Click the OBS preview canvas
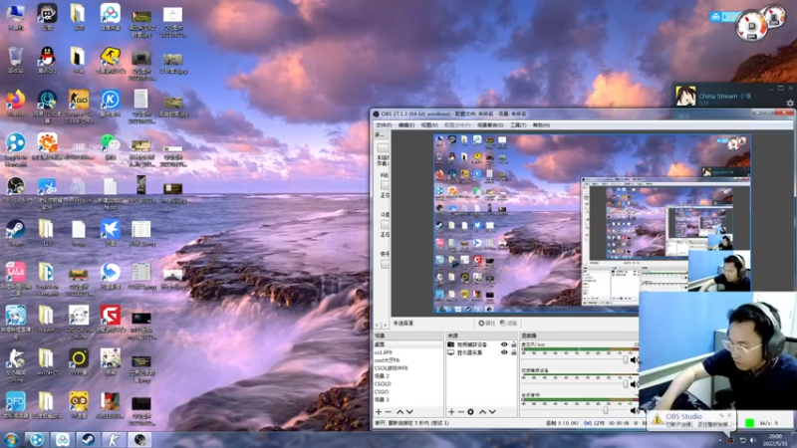Viewport: 797px width, 448px height. (x=592, y=223)
